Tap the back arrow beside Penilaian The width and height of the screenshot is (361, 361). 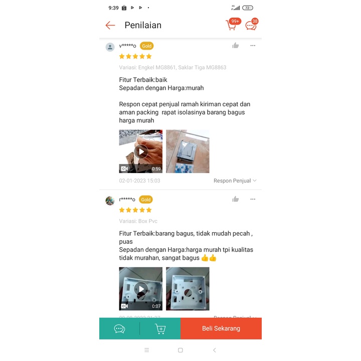(110, 25)
